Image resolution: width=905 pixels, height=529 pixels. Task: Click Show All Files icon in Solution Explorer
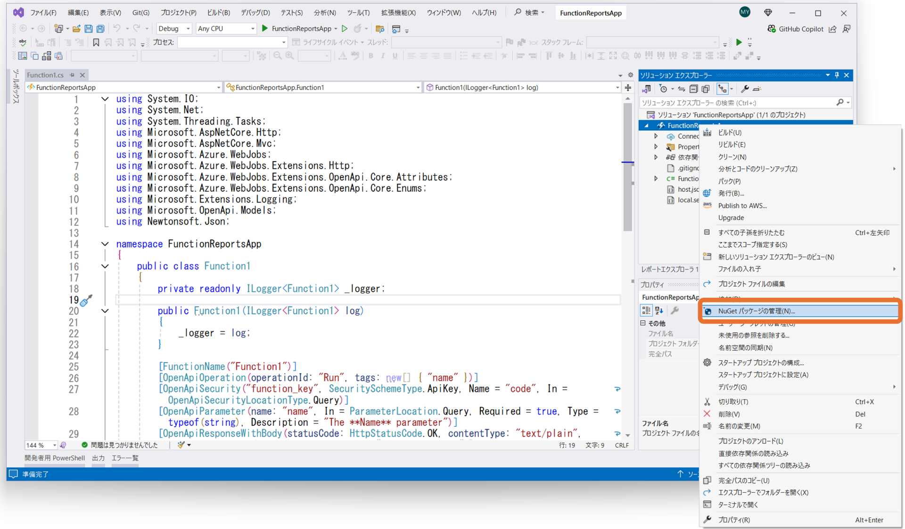(x=706, y=89)
